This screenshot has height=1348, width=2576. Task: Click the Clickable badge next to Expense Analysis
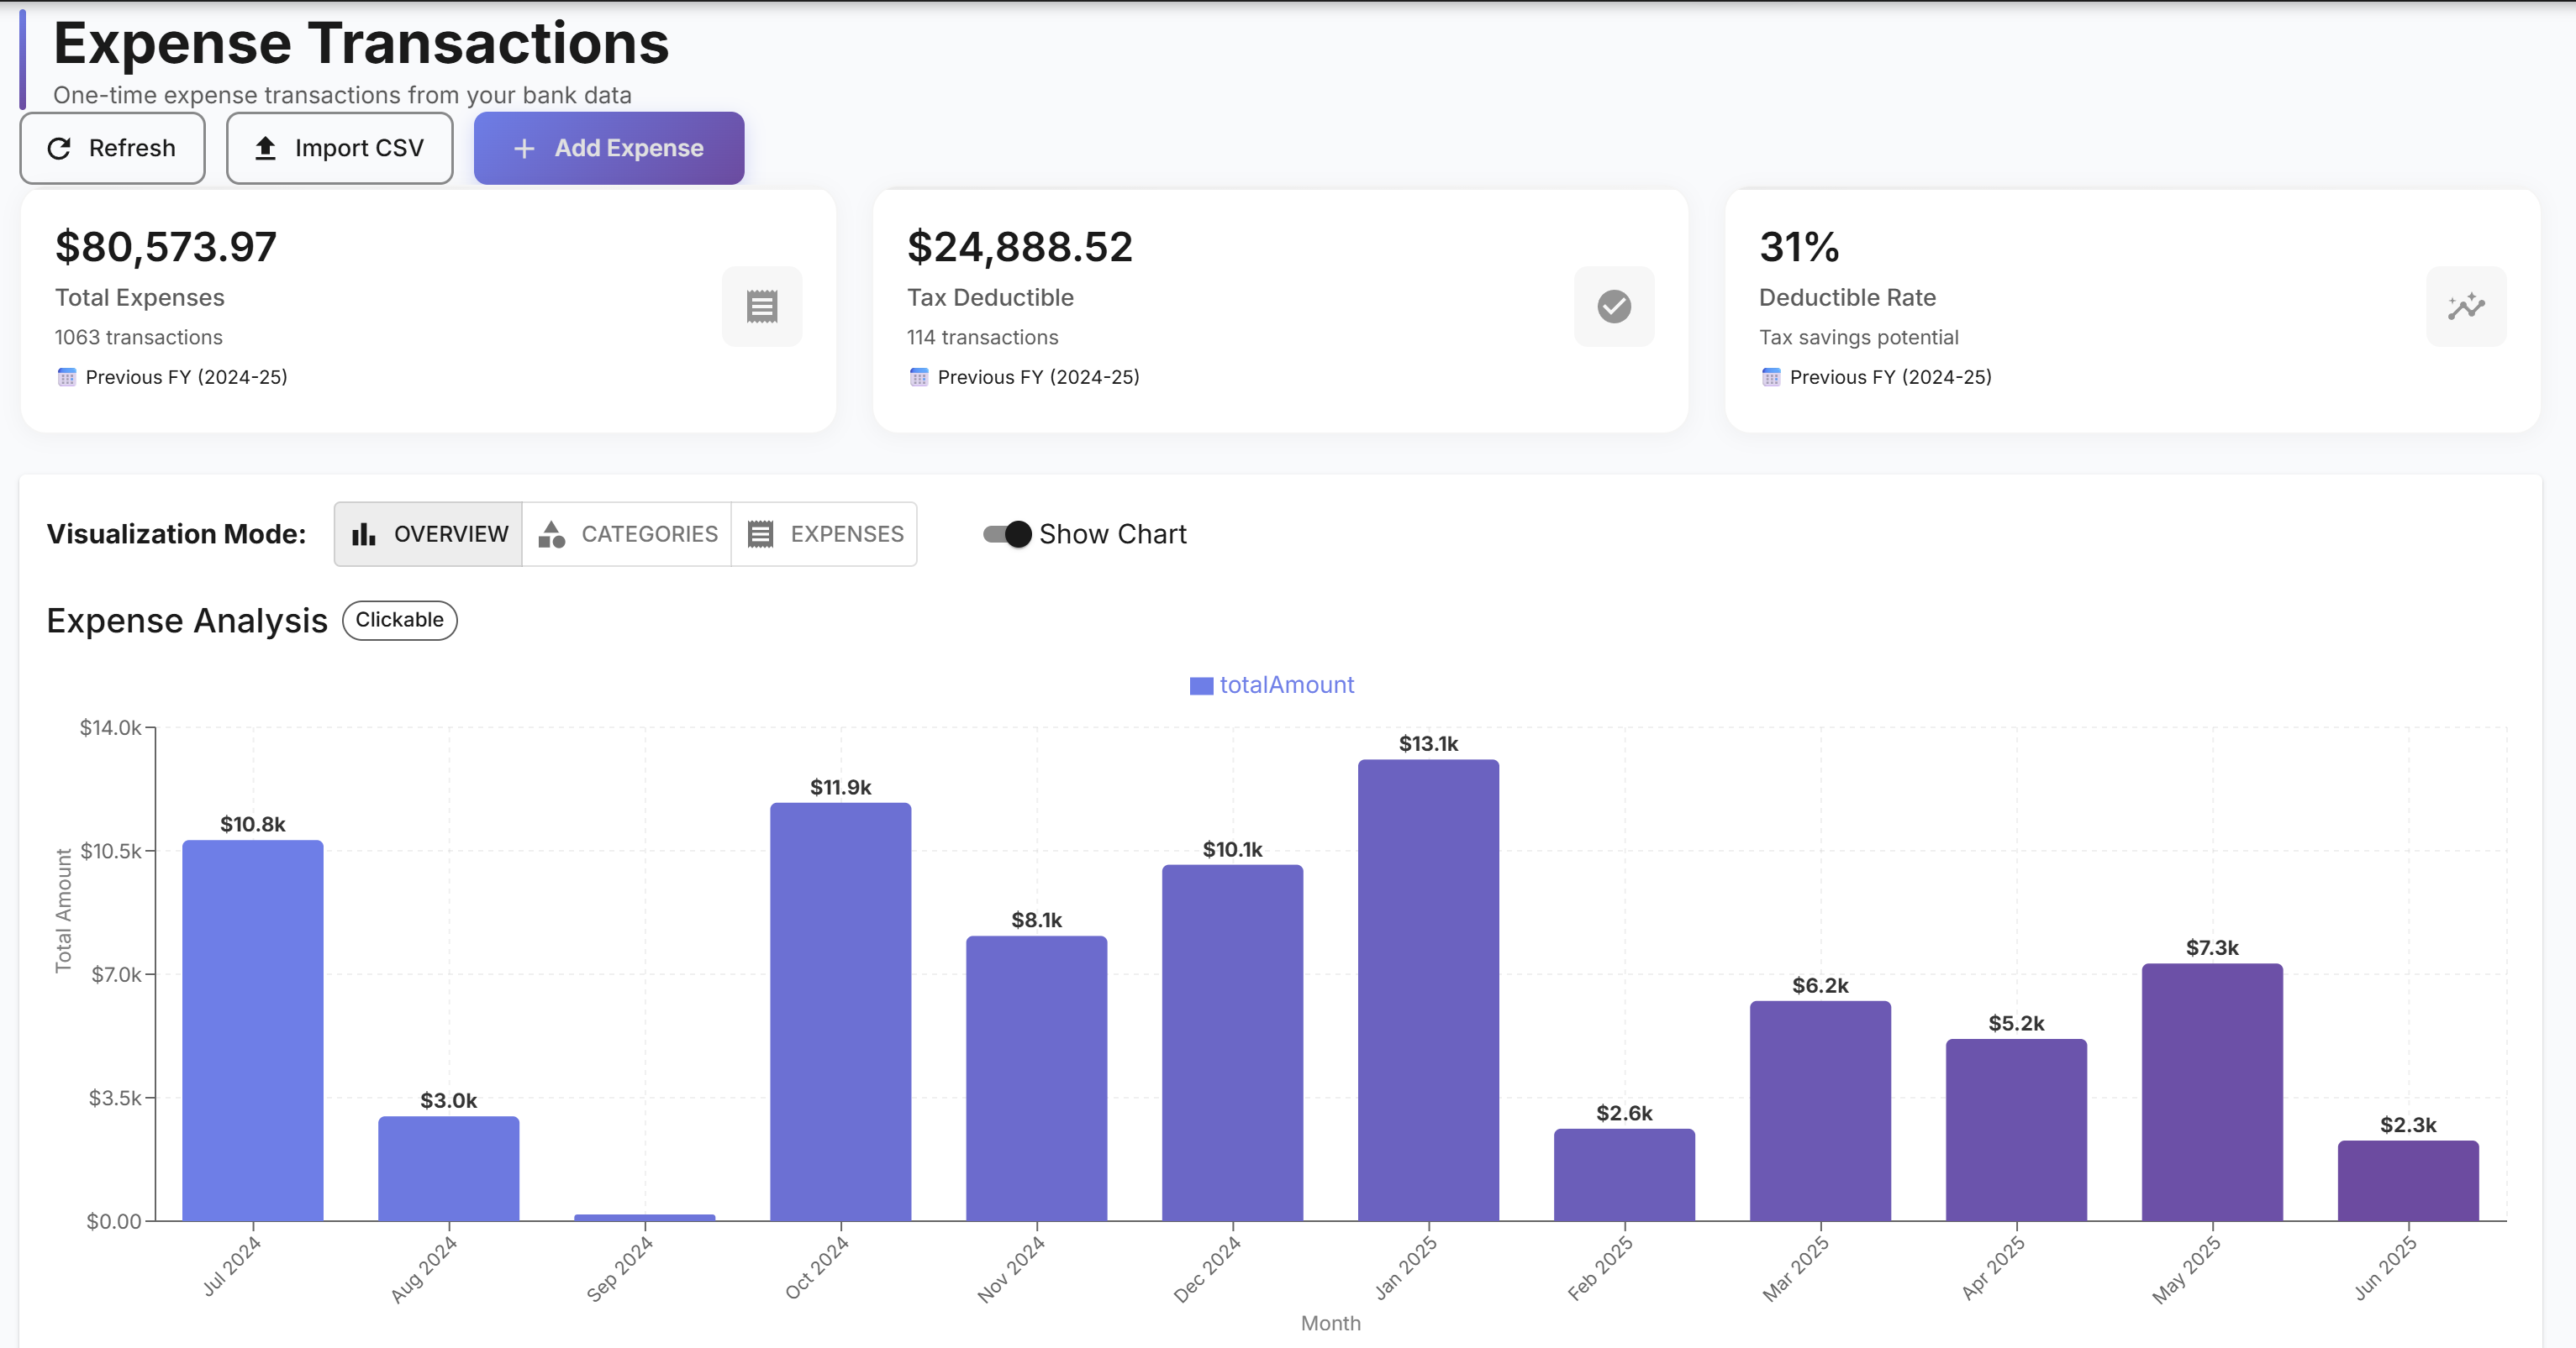399,620
